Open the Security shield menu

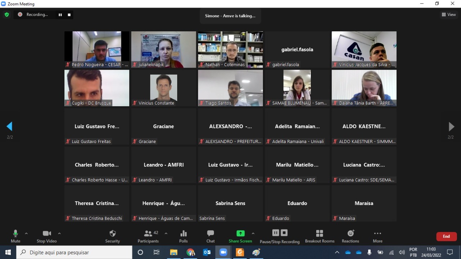tap(112, 236)
